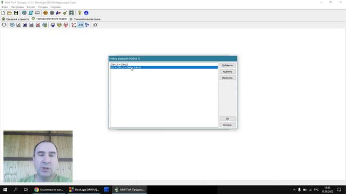Click the ΔX toolbar icon
The height and width of the screenshot is (194, 346).
[x=95, y=25]
